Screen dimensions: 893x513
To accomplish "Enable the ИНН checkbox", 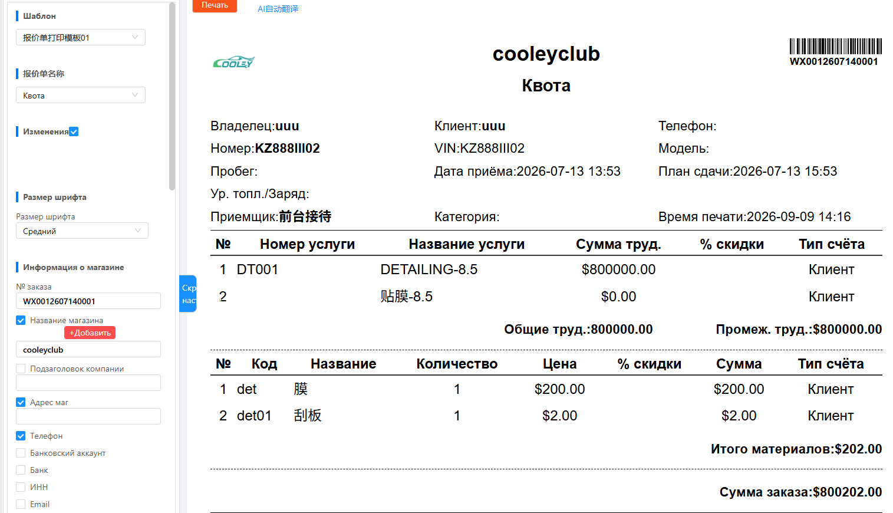I will click(x=21, y=487).
